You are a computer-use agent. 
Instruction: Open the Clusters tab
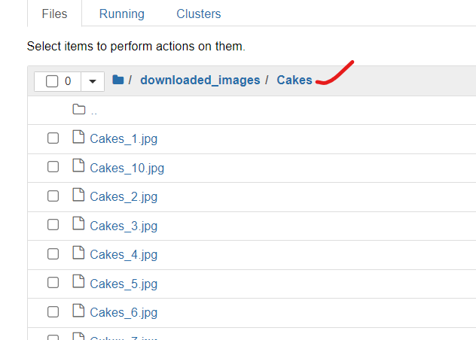click(199, 14)
